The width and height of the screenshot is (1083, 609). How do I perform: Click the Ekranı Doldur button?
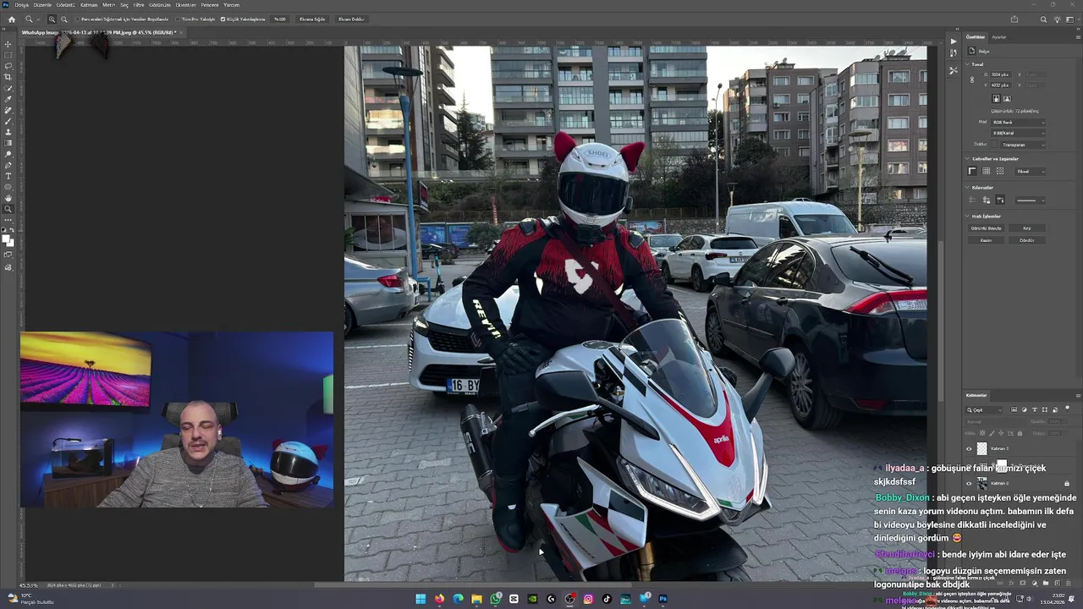[351, 19]
